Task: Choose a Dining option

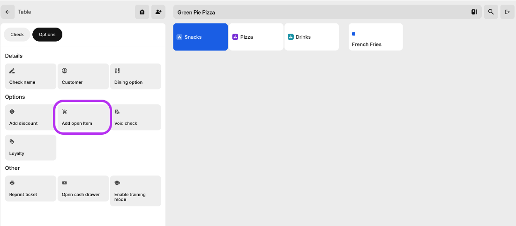Action: tap(135, 76)
